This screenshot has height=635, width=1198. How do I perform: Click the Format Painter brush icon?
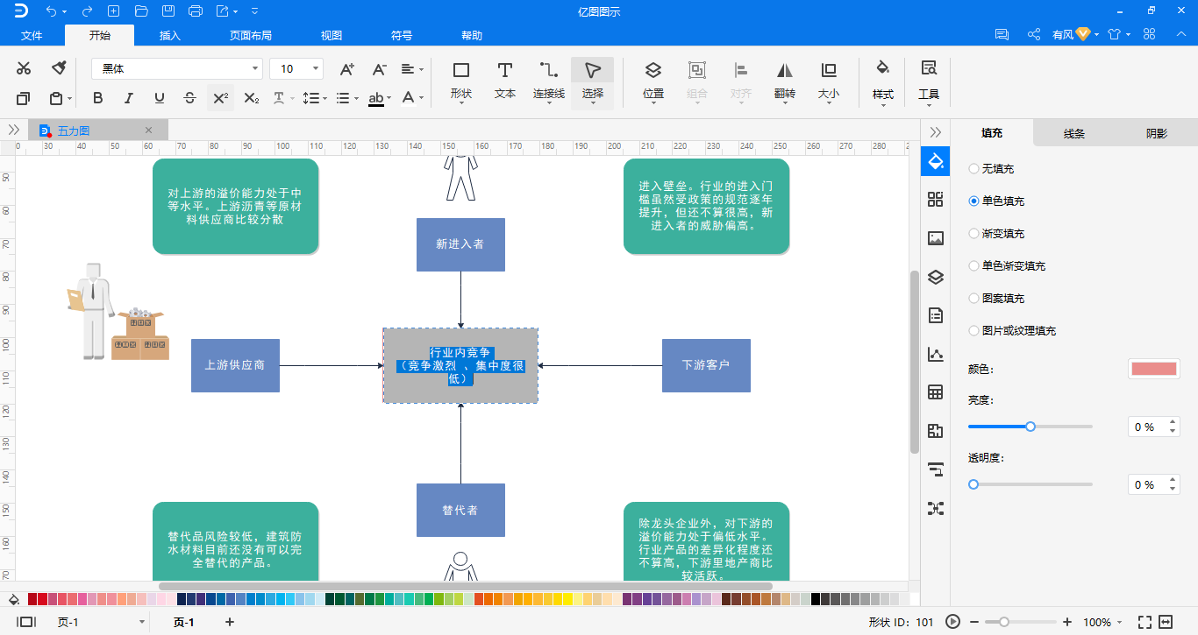59,68
